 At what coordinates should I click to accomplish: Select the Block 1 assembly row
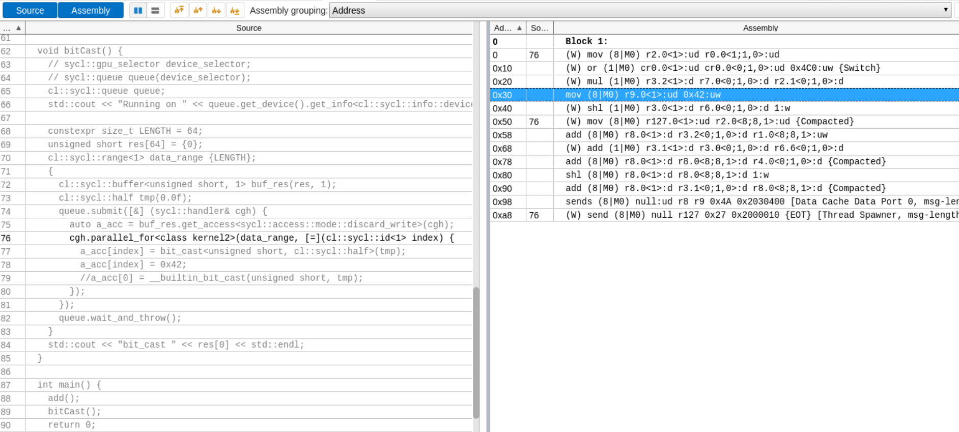(724, 41)
